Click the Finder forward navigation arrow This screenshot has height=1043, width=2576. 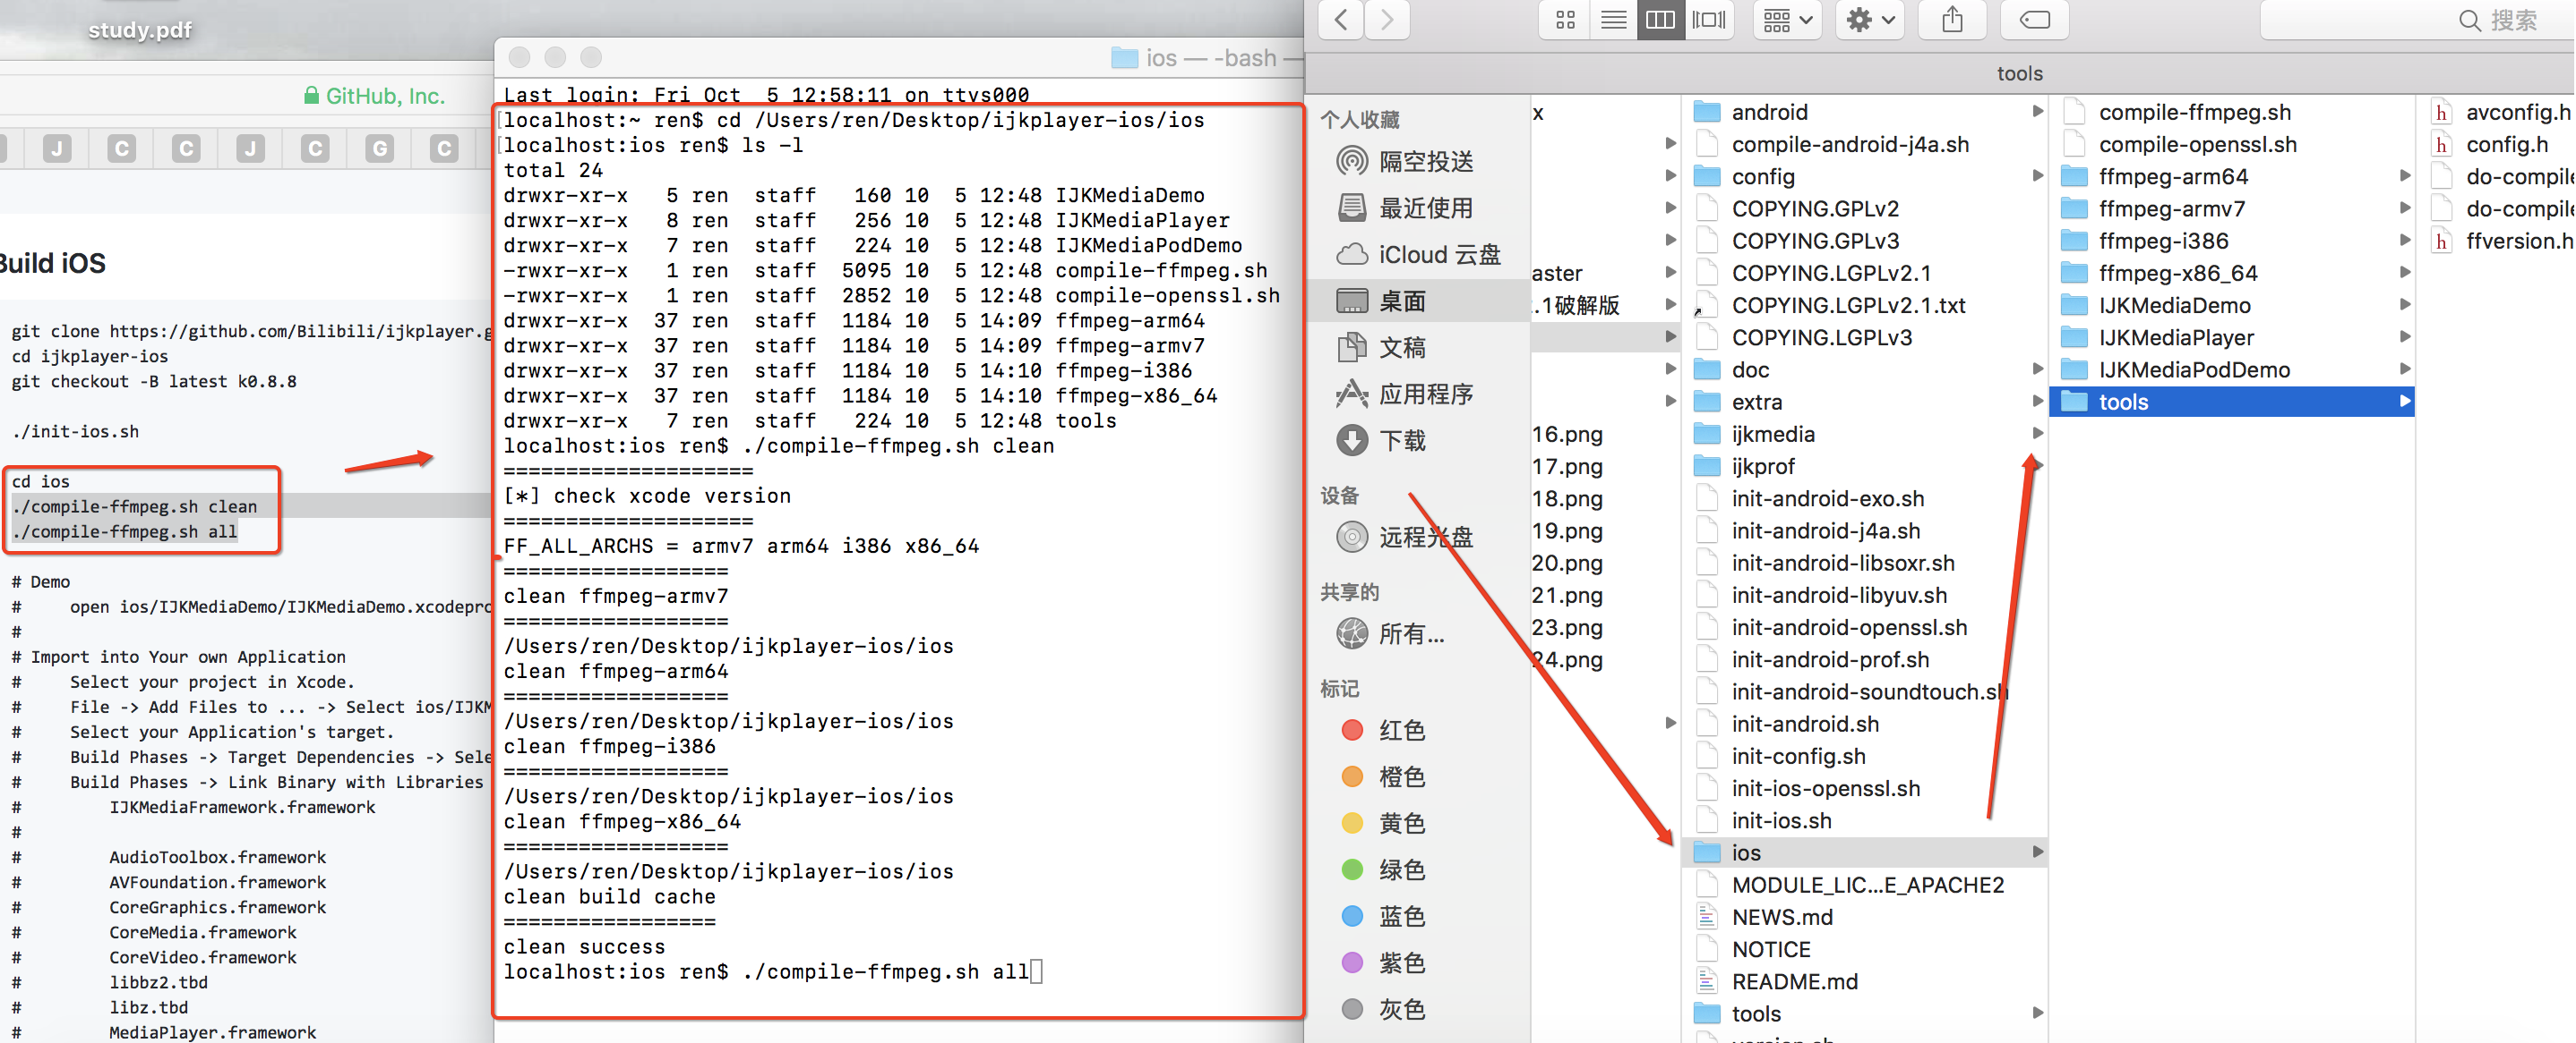[1386, 20]
